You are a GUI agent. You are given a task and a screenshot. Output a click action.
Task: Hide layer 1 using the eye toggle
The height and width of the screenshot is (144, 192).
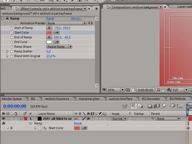pos(4,119)
